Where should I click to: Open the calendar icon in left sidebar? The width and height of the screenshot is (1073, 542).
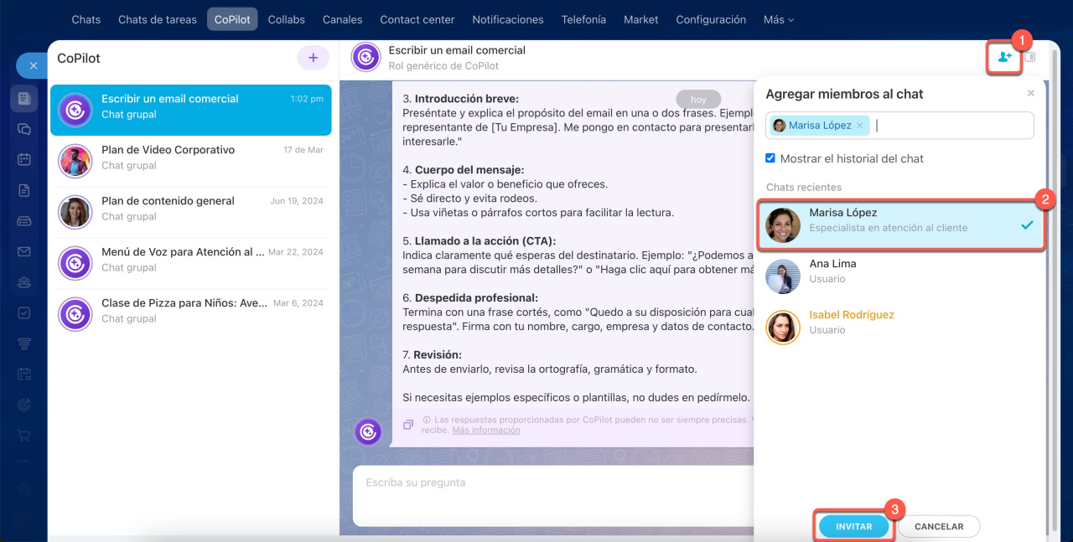tap(24, 159)
